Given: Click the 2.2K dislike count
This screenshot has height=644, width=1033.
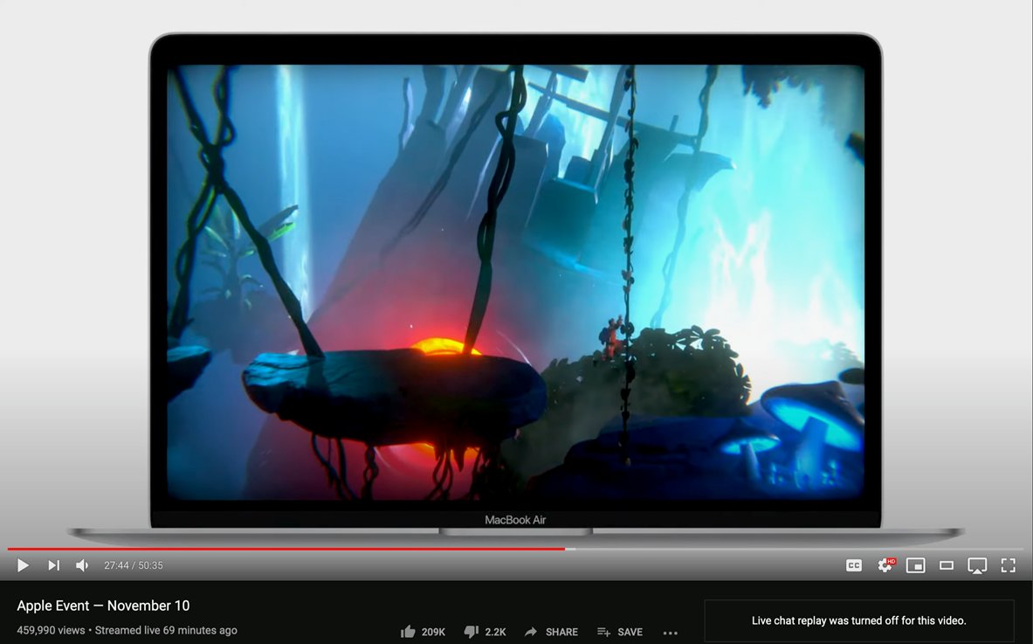Looking at the screenshot, I should (x=495, y=632).
